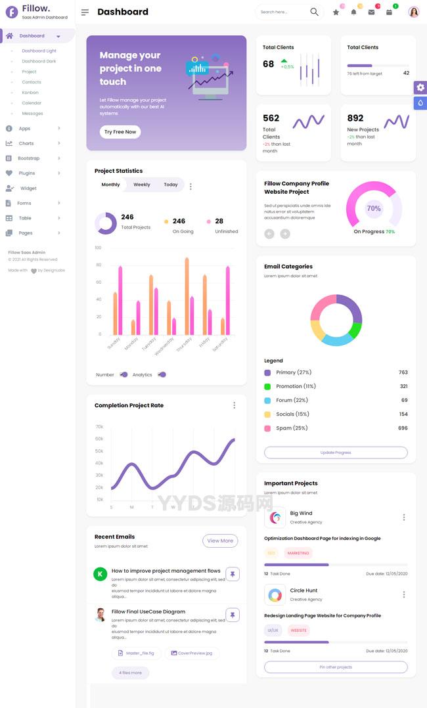427x708 pixels.
Task: Open the bell notifications icon
Action: click(353, 12)
